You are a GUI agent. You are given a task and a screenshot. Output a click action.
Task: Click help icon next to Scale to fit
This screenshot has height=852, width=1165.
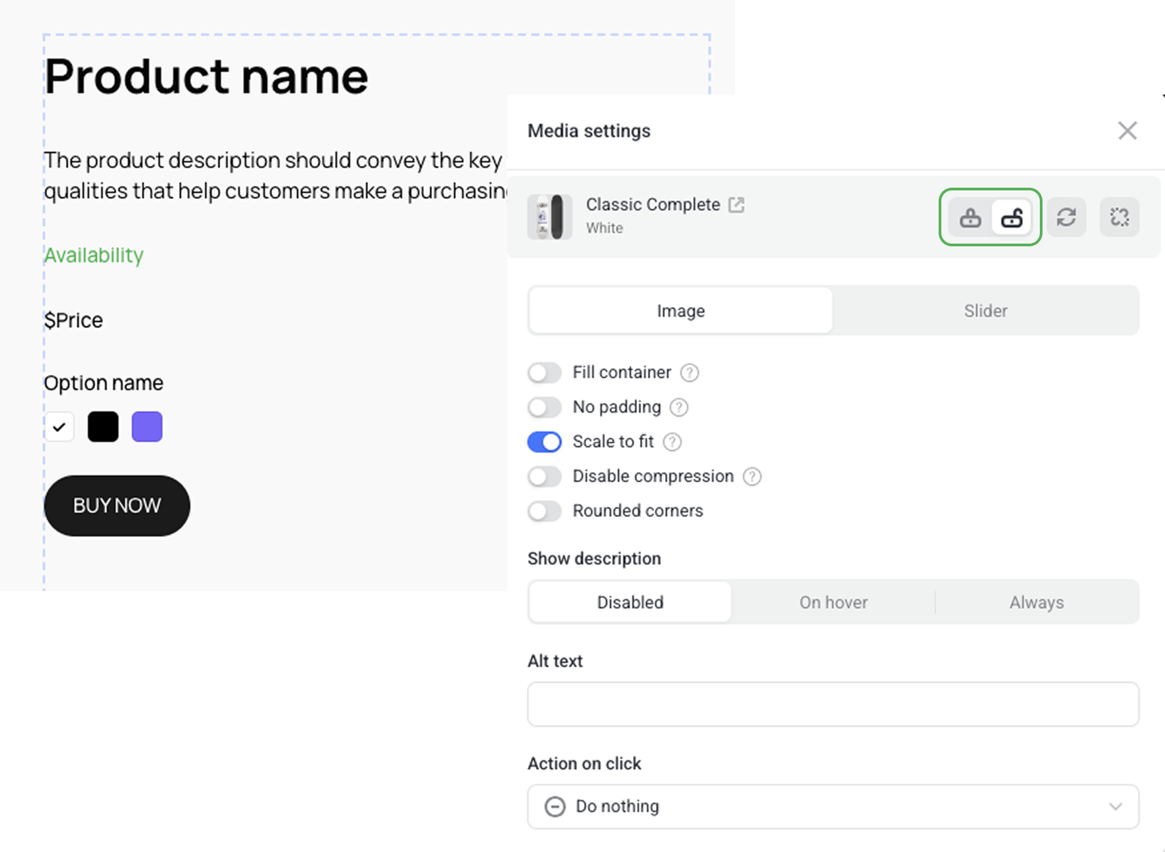(672, 442)
